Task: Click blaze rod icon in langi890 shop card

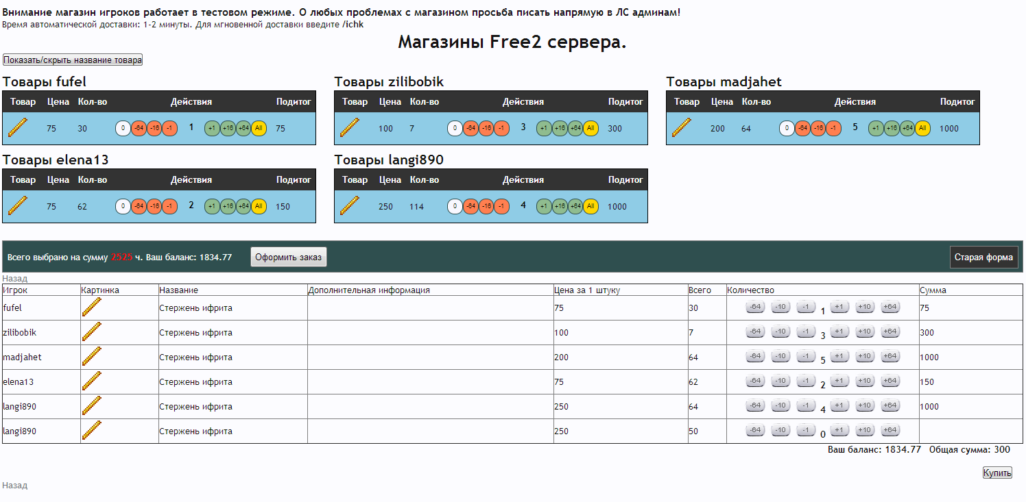Action: point(350,206)
